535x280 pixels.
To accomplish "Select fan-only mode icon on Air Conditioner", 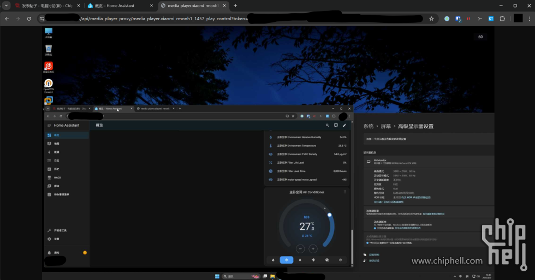I will click(x=313, y=260).
